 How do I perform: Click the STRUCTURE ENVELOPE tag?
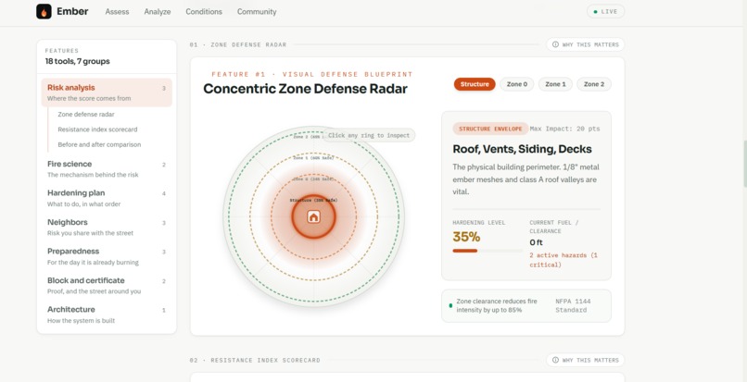pyautogui.click(x=490, y=129)
